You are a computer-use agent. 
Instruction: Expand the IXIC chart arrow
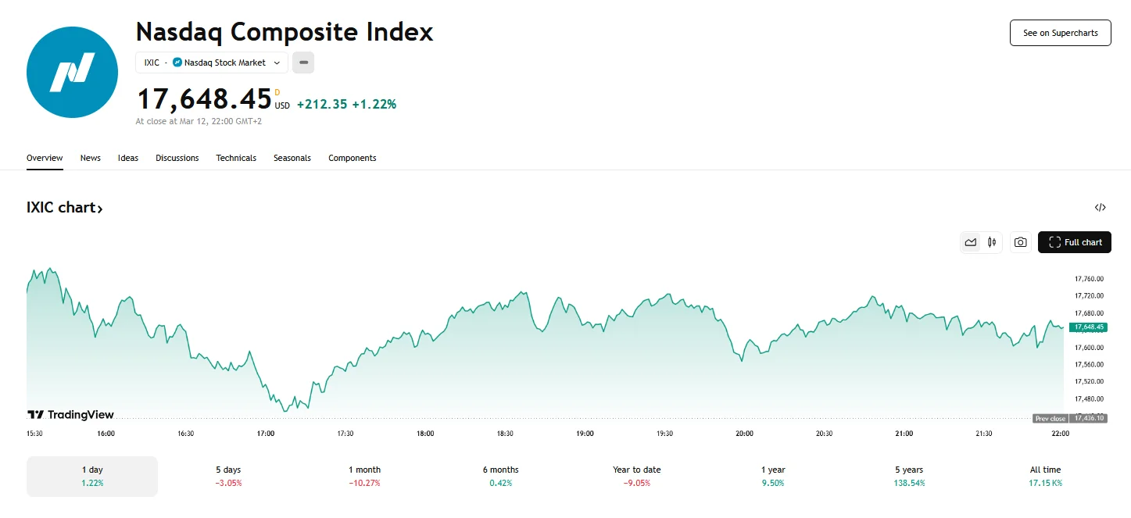click(x=98, y=207)
